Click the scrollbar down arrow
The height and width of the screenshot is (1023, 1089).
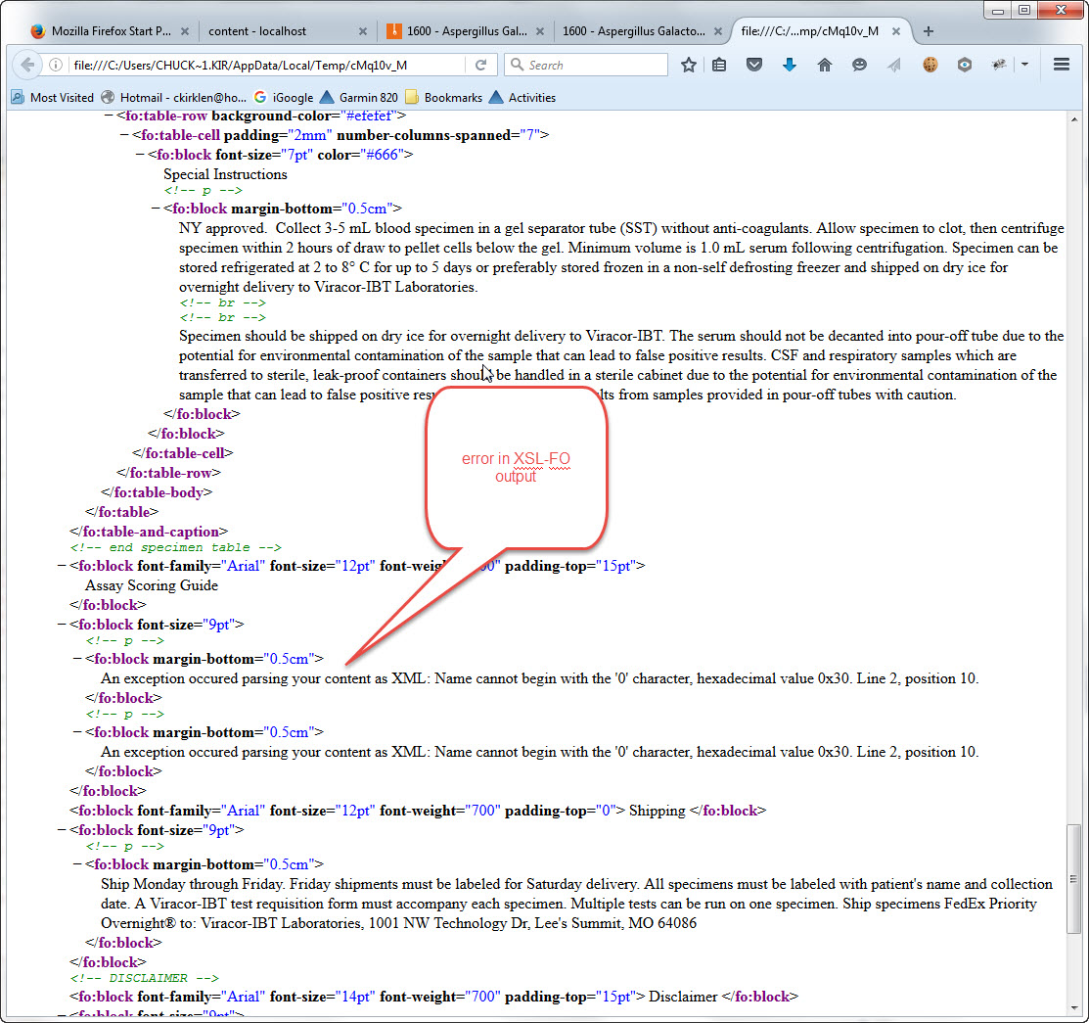point(1074,1008)
